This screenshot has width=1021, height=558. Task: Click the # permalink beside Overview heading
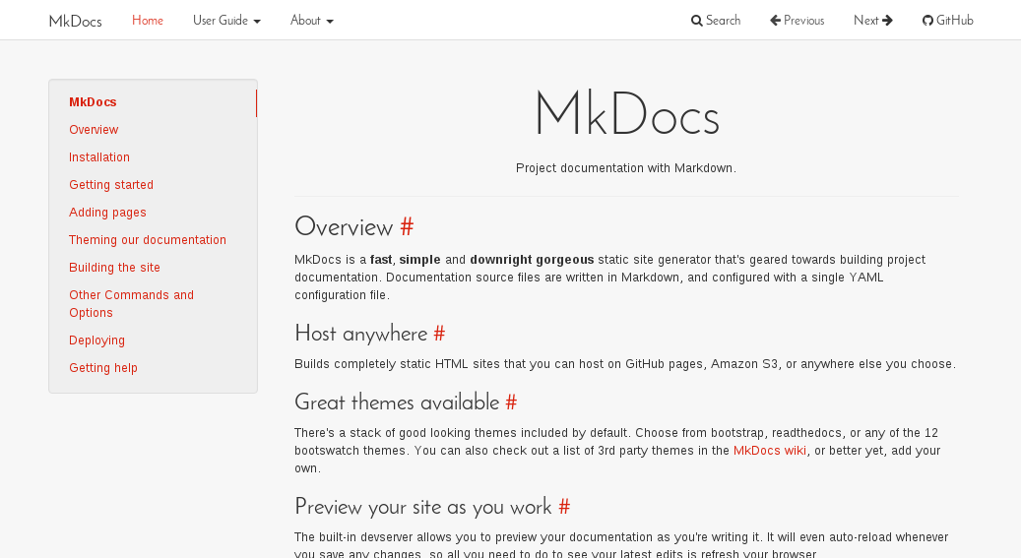407,227
